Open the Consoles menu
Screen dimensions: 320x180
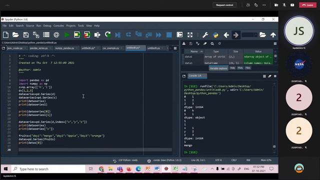point(58,25)
